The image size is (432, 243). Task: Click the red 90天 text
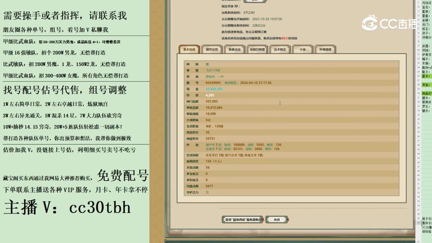(x=285, y=38)
